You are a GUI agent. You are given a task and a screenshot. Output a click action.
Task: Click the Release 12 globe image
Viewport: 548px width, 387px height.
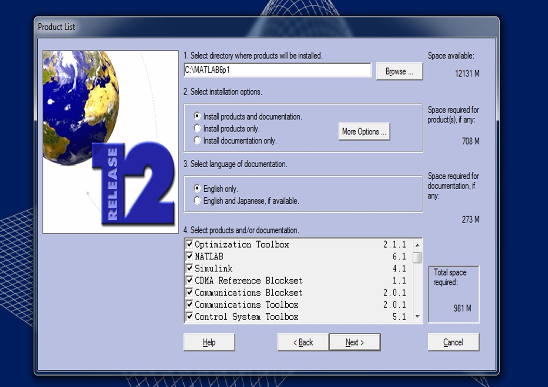point(111,142)
